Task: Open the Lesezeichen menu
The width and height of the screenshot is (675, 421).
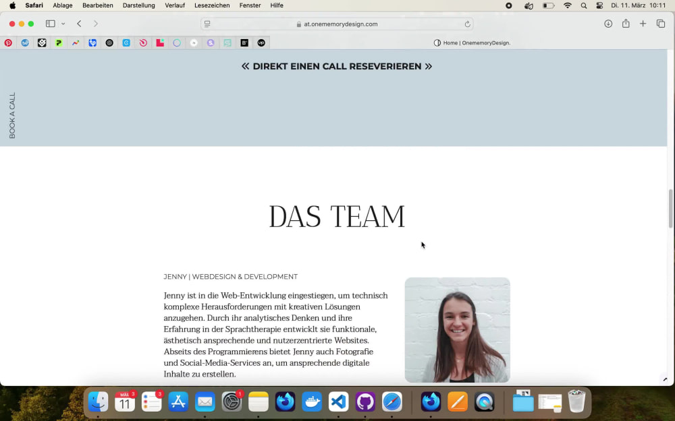Action: coord(212,5)
